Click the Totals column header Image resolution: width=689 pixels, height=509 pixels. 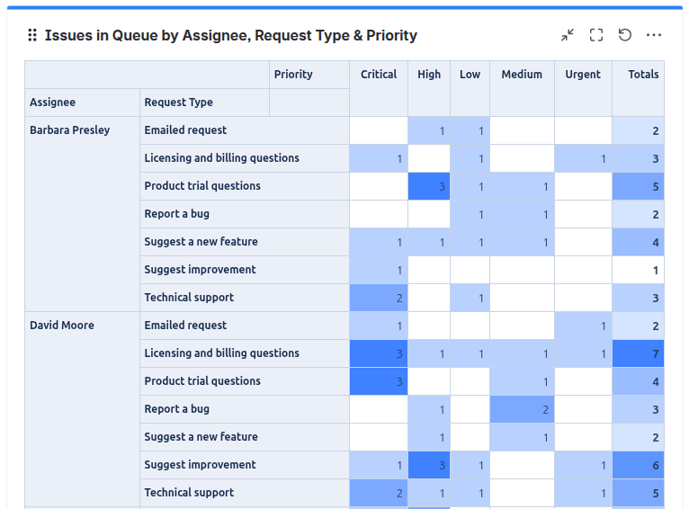pyautogui.click(x=643, y=75)
